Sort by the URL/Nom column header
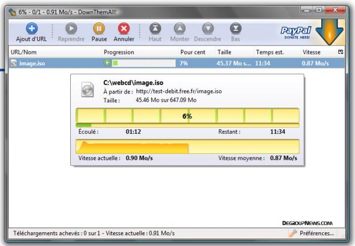 (51, 52)
